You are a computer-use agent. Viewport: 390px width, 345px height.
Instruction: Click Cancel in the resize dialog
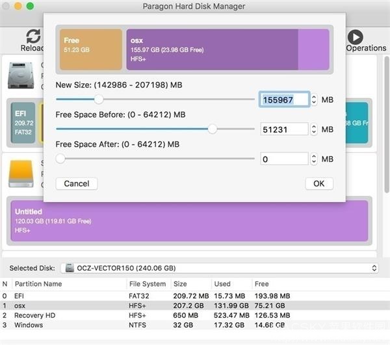click(x=77, y=184)
